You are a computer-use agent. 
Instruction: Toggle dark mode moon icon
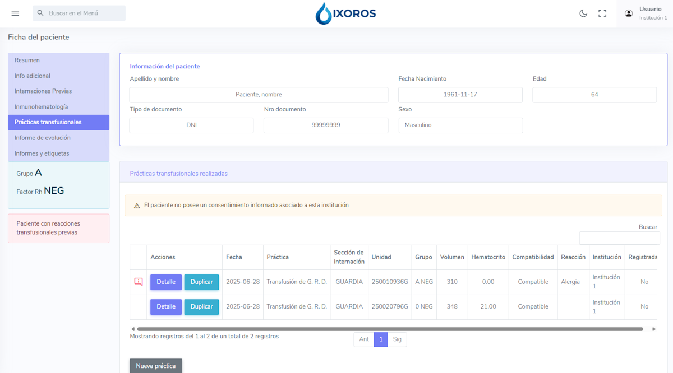[x=583, y=13]
